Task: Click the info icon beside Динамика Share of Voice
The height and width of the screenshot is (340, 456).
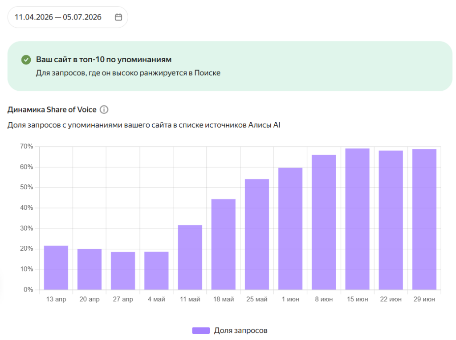Action: [104, 109]
